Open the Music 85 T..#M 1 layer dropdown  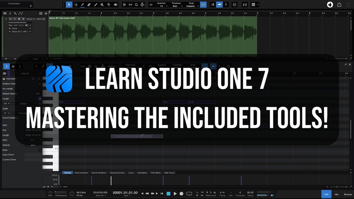(20, 32)
